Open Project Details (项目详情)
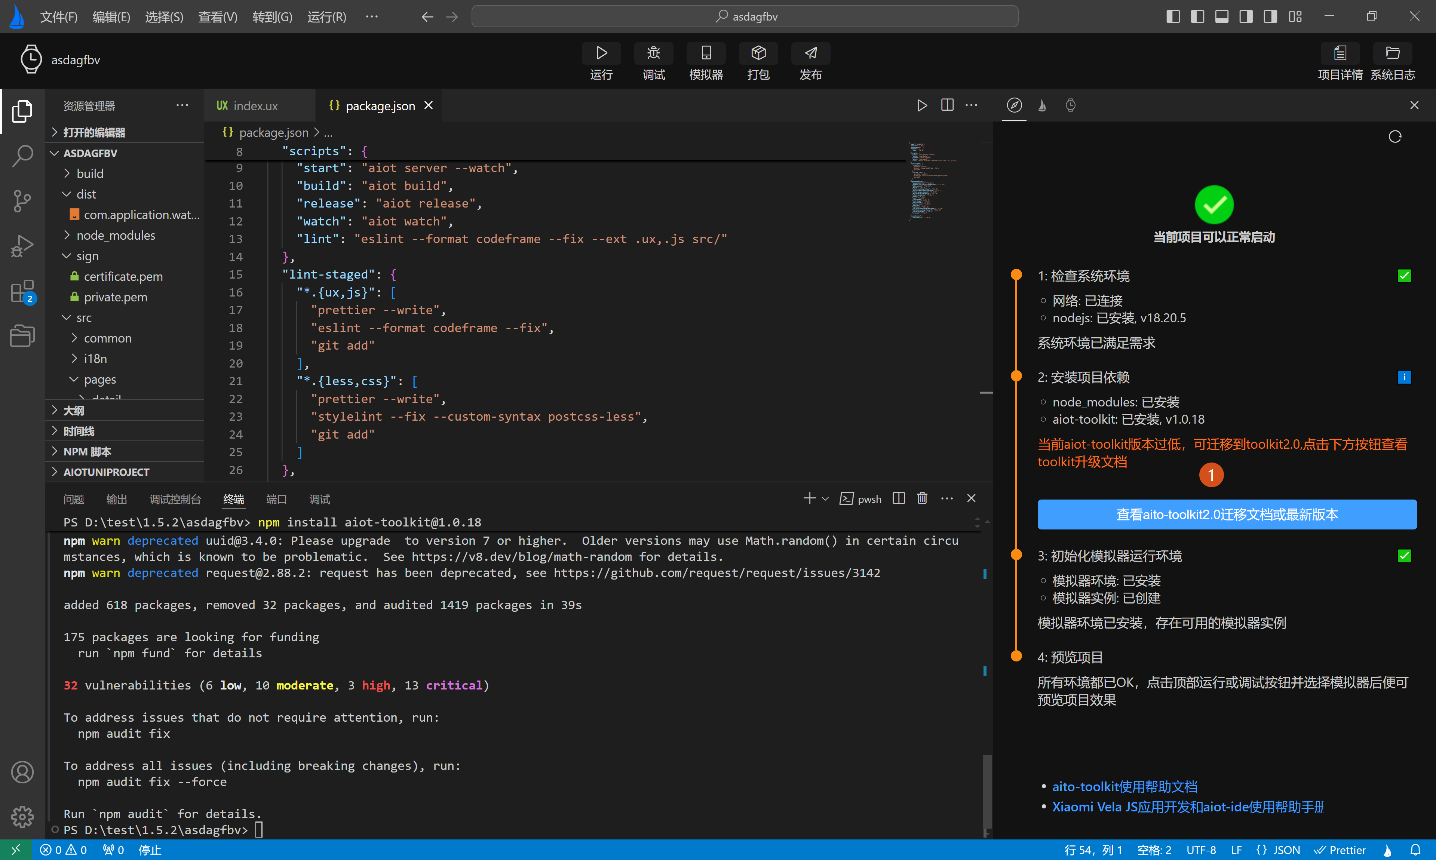1436x860 pixels. [1340, 53]
